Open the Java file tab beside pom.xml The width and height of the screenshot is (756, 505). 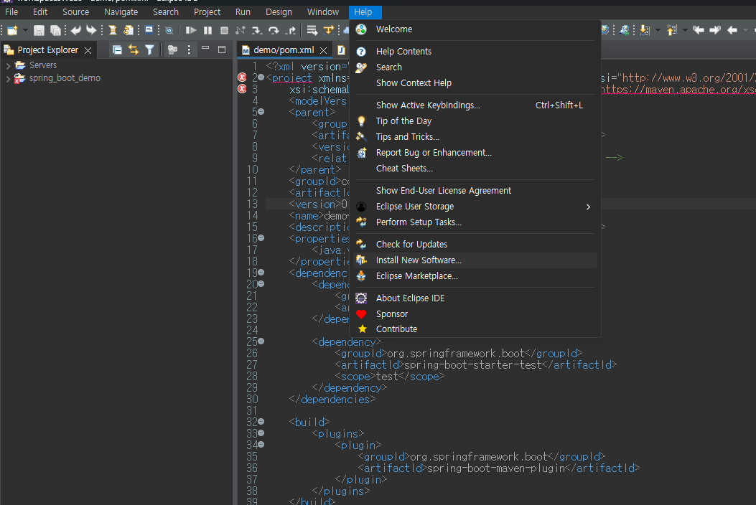pyautogui.click(x=341, y=50)
